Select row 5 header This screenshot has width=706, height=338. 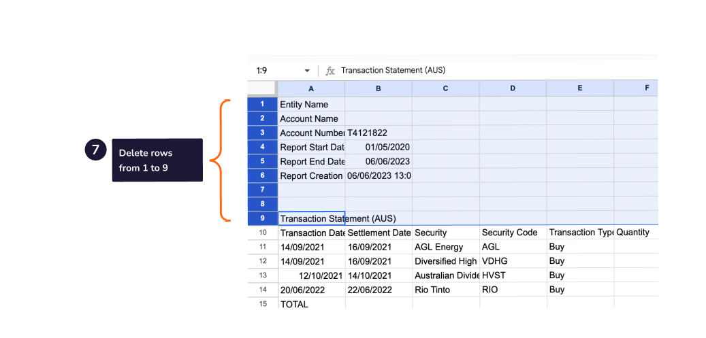(263, 161)
